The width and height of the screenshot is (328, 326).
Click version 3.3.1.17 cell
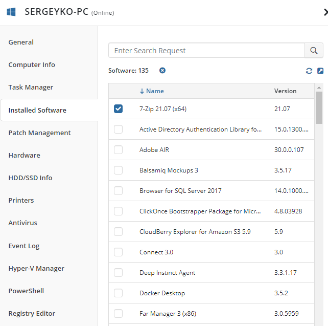coord(286,273)
